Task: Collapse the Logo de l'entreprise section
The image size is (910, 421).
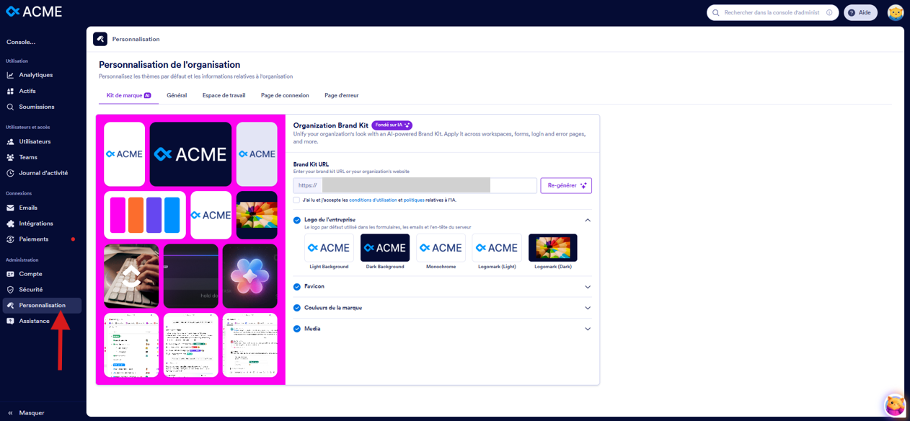Action: point(588,220)
